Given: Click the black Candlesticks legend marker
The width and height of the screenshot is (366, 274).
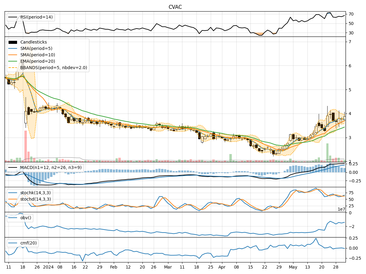Looking at the screenshot, I should pos(13,42).
